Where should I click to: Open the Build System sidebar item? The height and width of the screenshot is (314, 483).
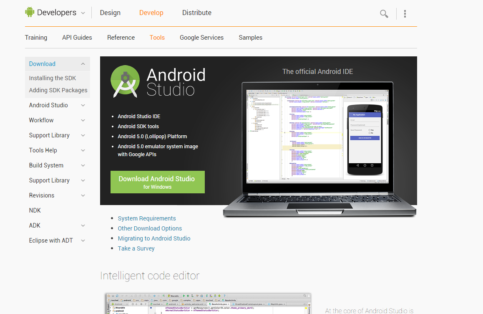[46, 165]
